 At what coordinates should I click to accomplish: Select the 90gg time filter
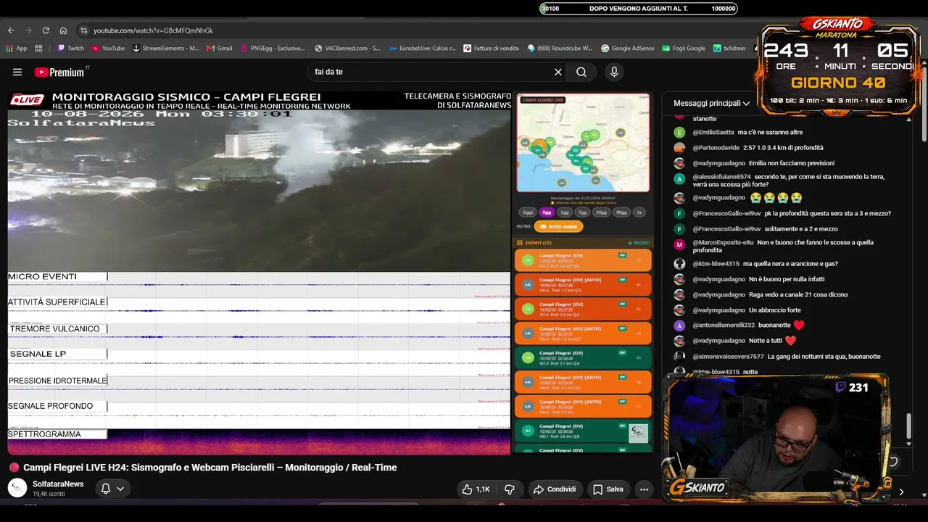pos(621,212)
